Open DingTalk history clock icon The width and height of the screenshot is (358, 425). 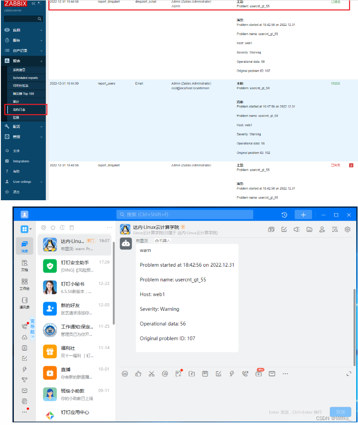pos(284,215)
